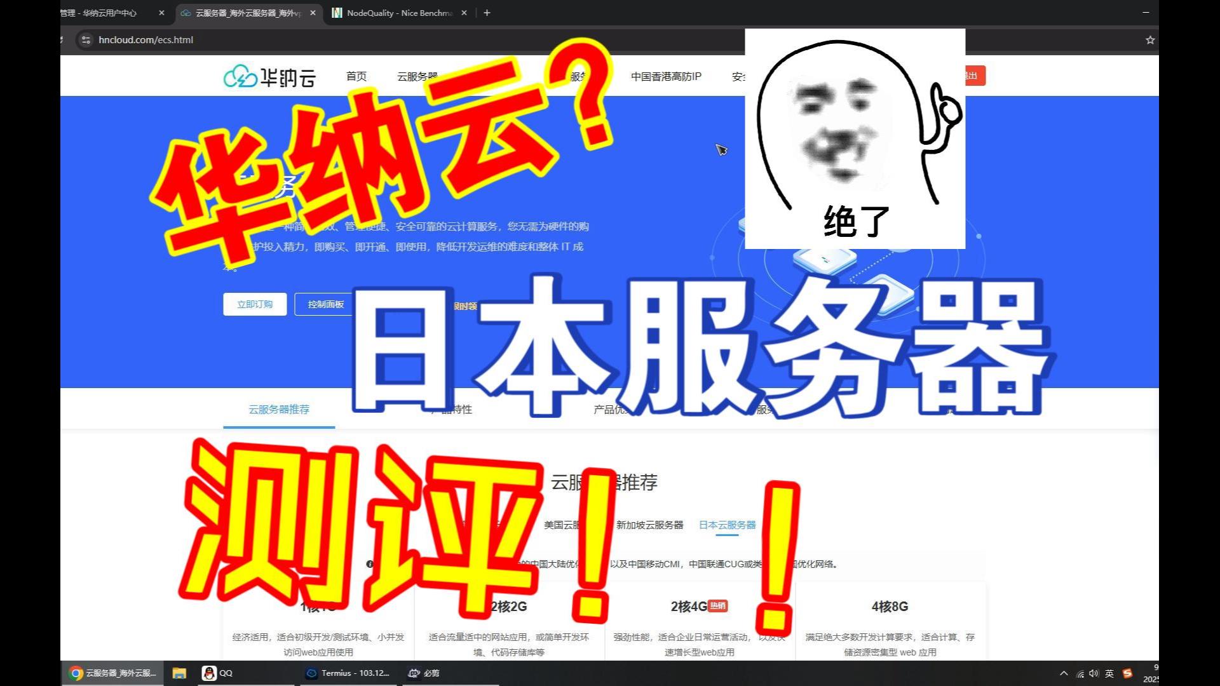The height and width of the screenshot is (686, 1220).
Task: Select the 云服务器推荐 section tab
Action: point(279,410)
